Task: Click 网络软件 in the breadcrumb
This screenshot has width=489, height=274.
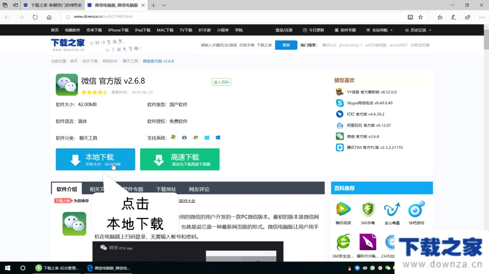Action: [x=110, y=61]
